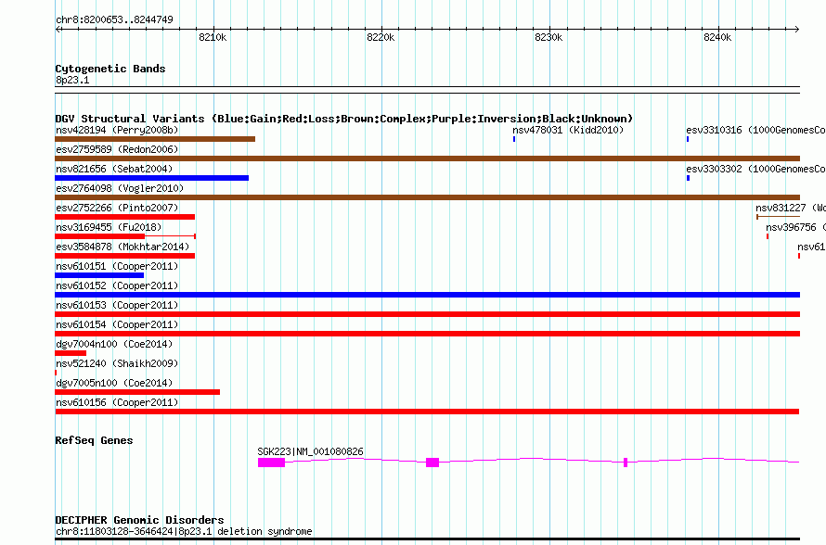
Task: Click the brown bar of esv2764098
Action: [427, 197]
